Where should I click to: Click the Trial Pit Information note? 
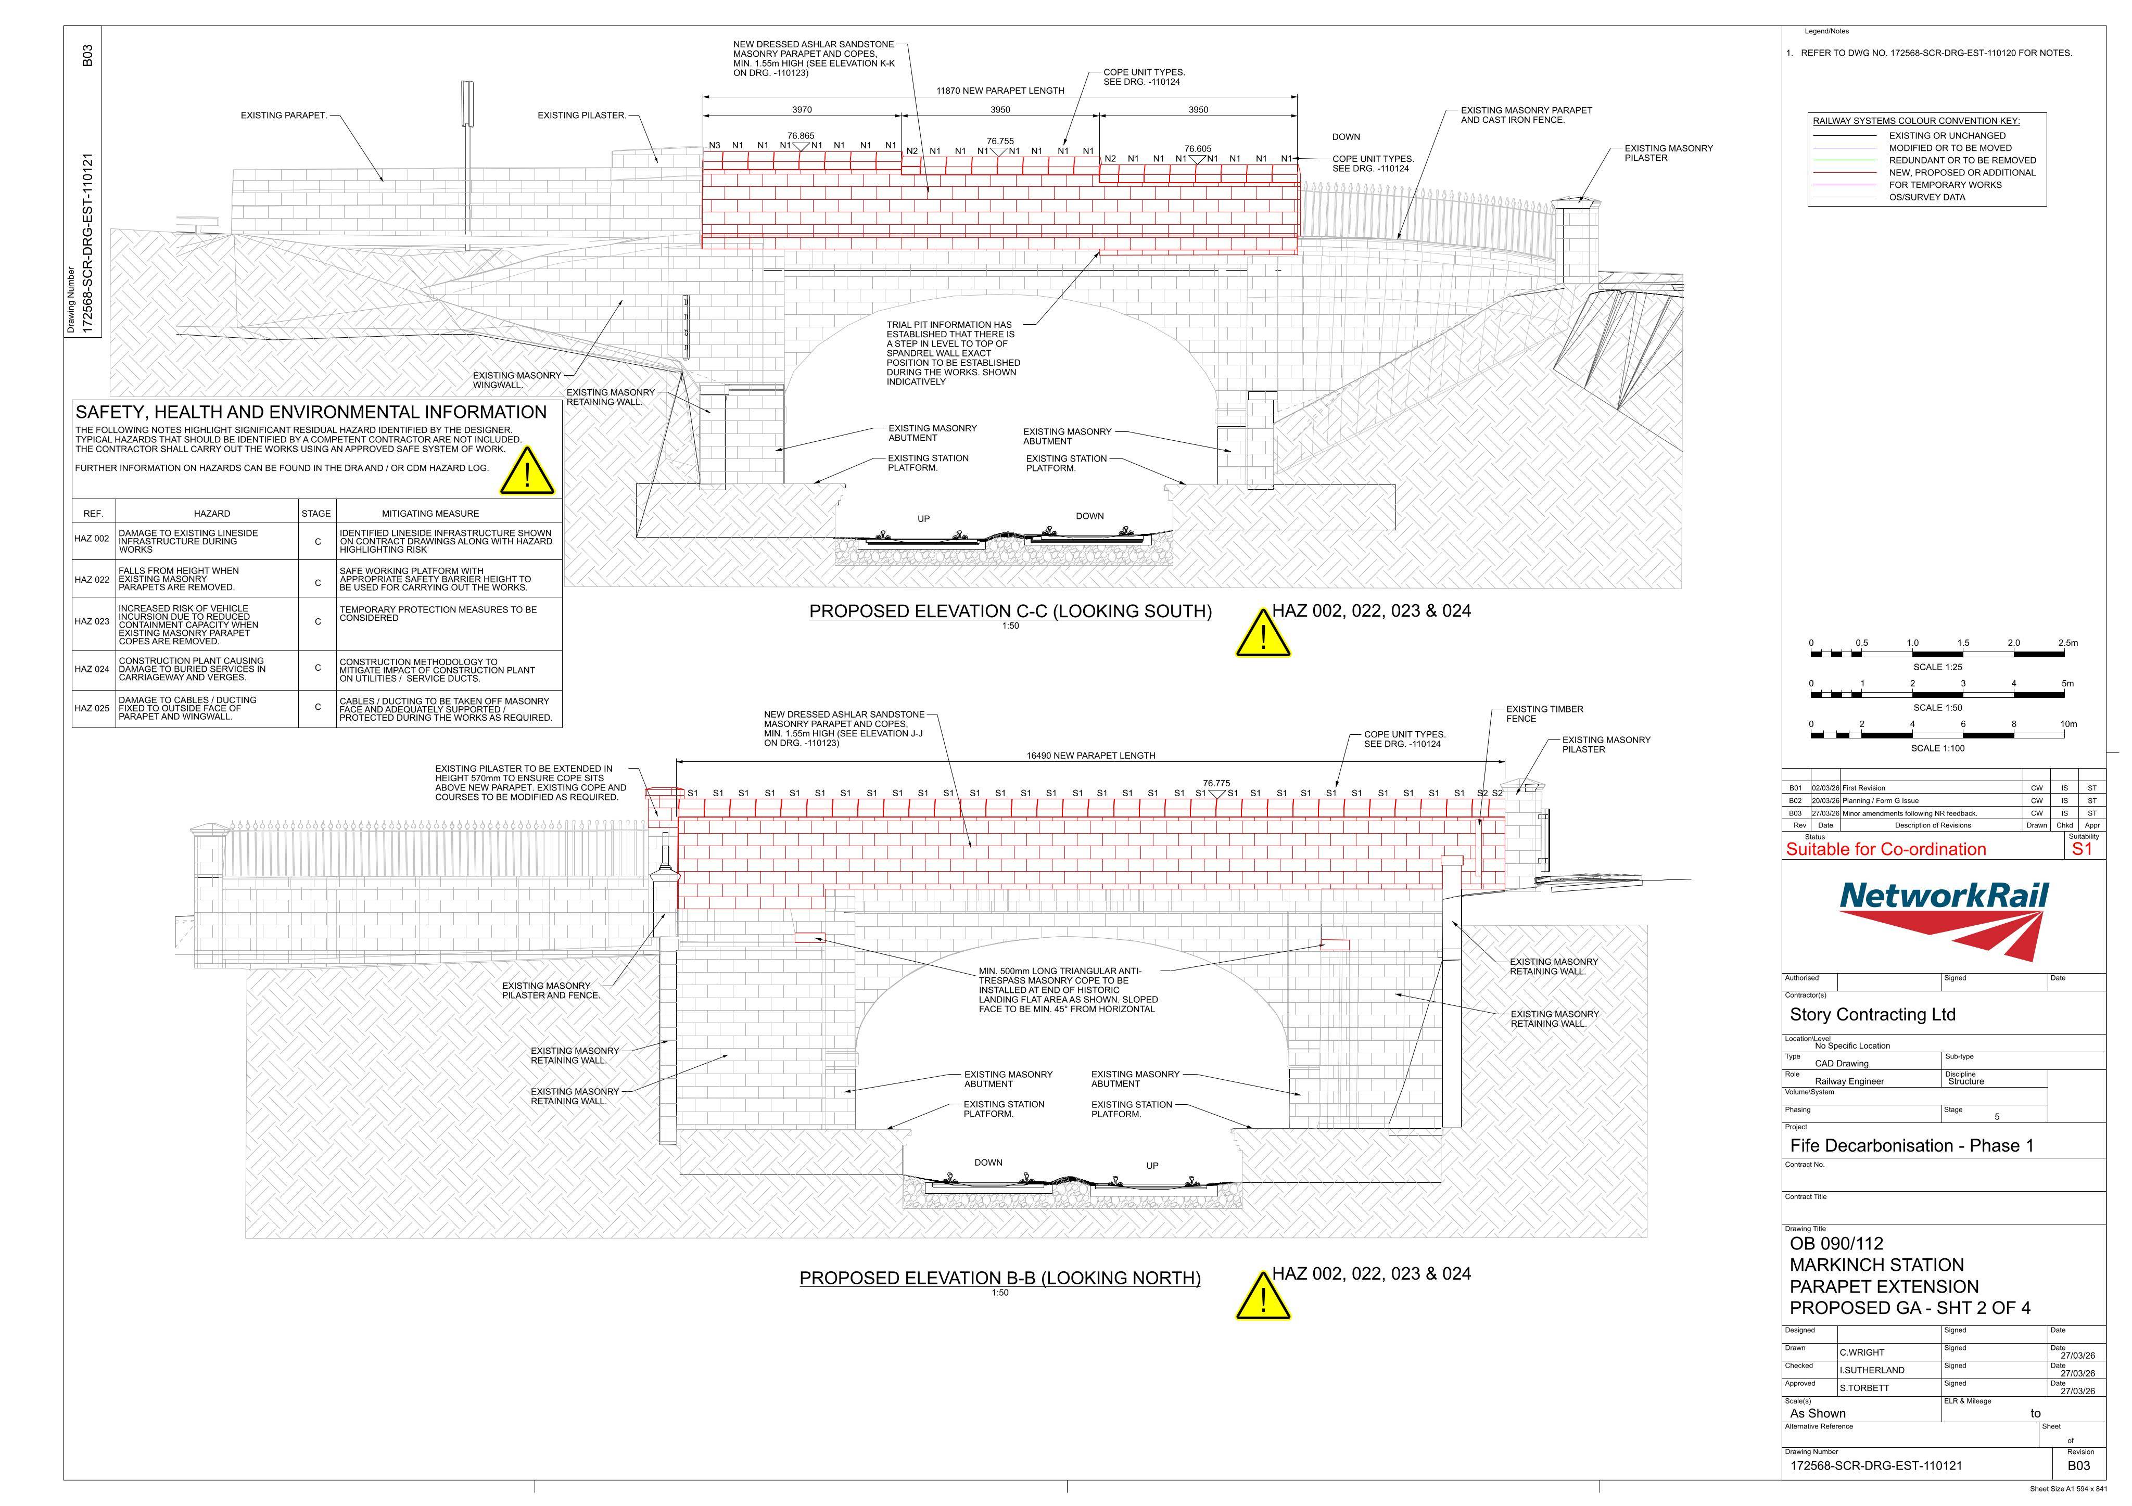953,354
